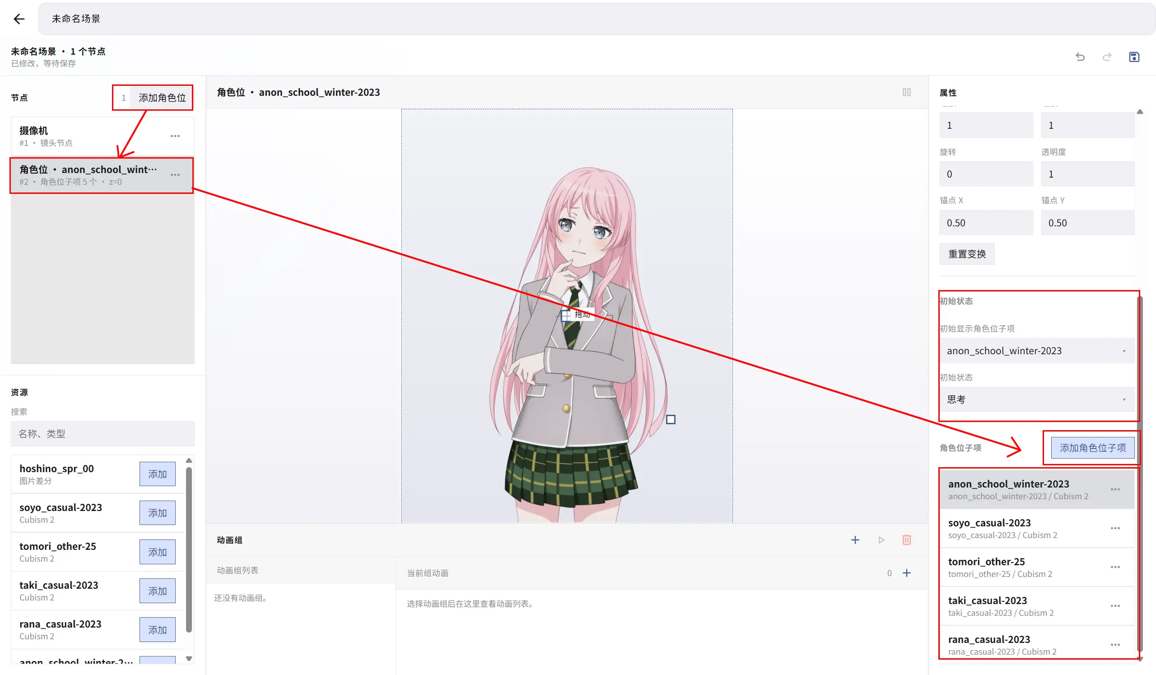Open options for rana_casual-2023 Cubism 2 sub-item
This screenshot has height=675, width=1156.
[x=1115, y=645]
